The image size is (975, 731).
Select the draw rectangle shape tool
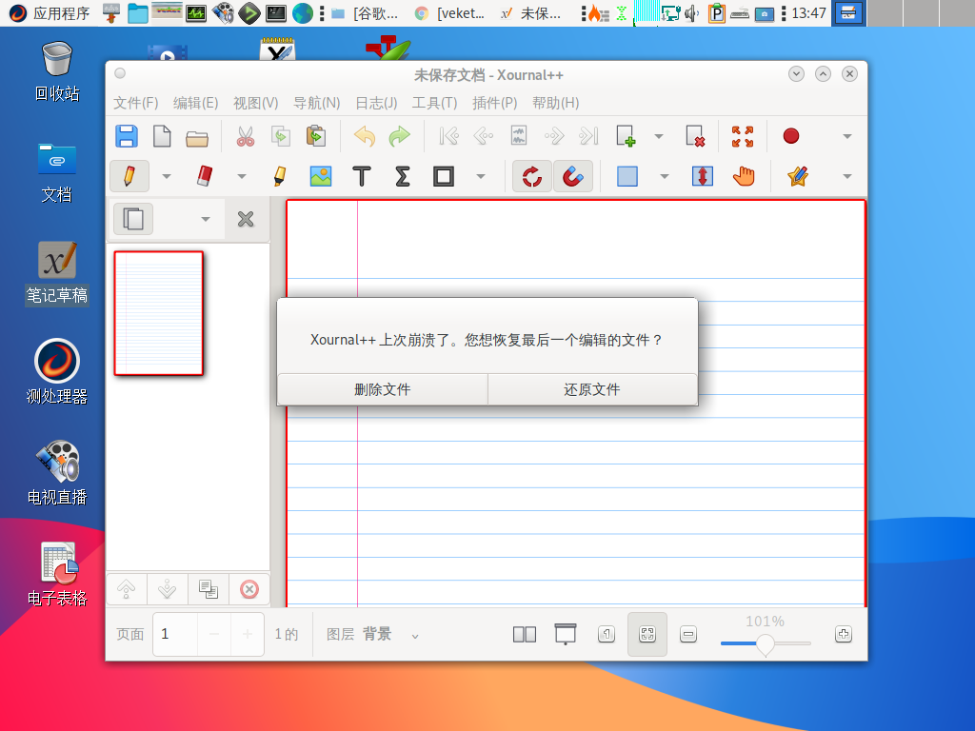[444, 176]
